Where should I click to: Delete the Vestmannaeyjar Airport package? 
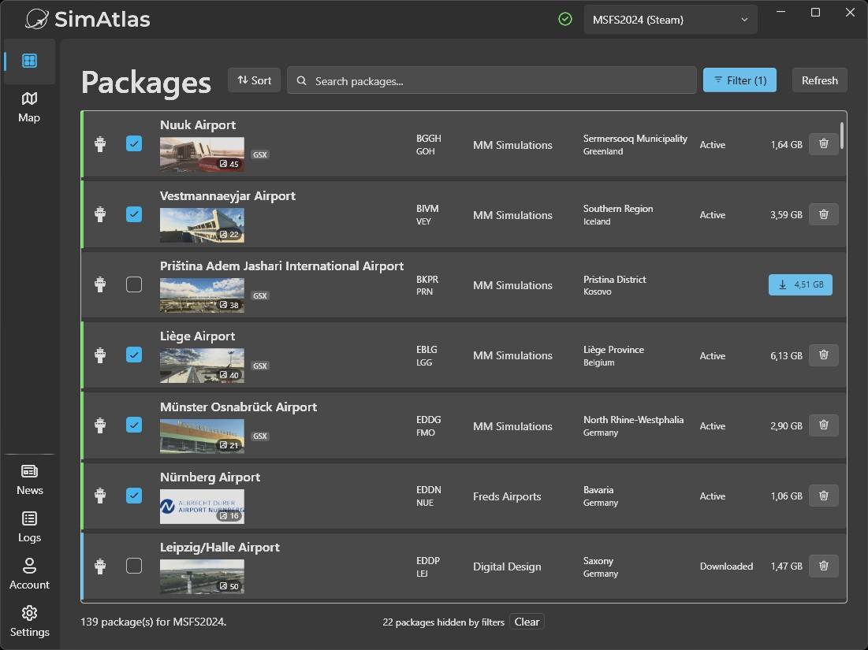click(824, 214)
